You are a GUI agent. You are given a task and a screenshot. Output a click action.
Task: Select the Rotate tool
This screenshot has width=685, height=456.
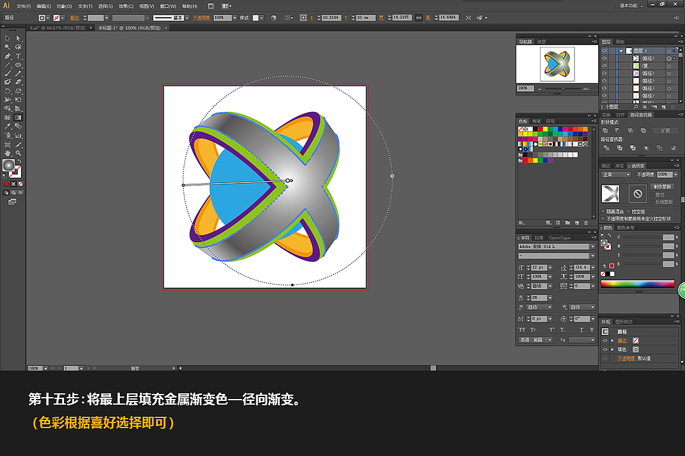click(x=8, y=91)
